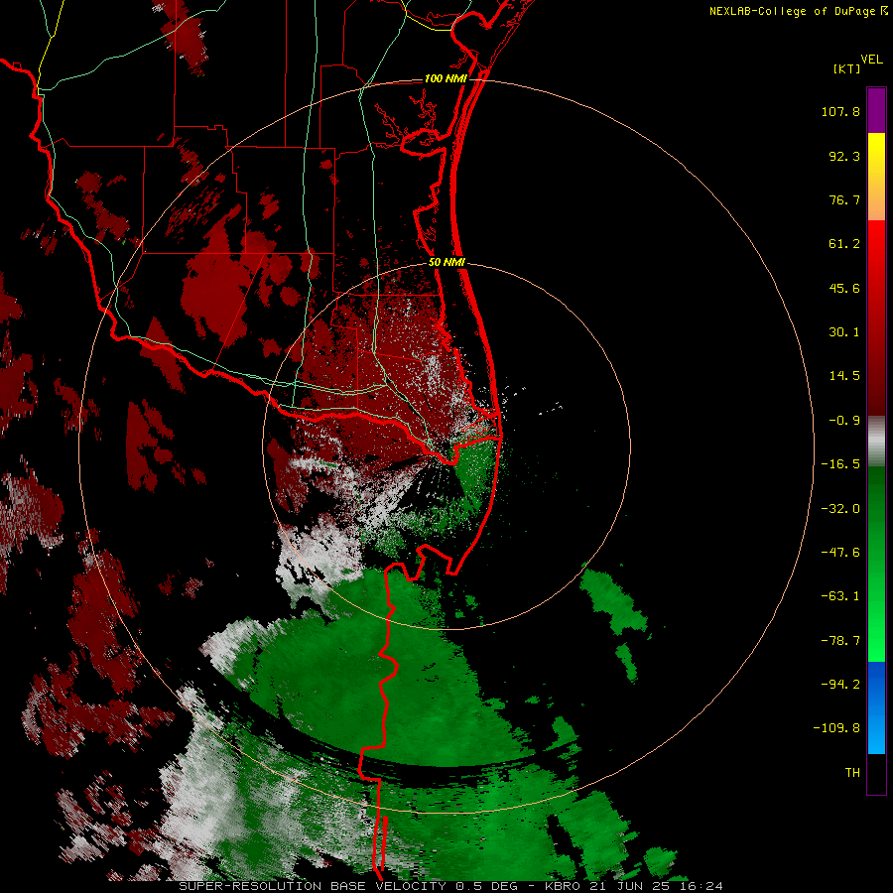Image resolution: width=893 pixels, height=893 pixels.
Task: Click the -78.7 legend value
Action: [x=840, y=641]
